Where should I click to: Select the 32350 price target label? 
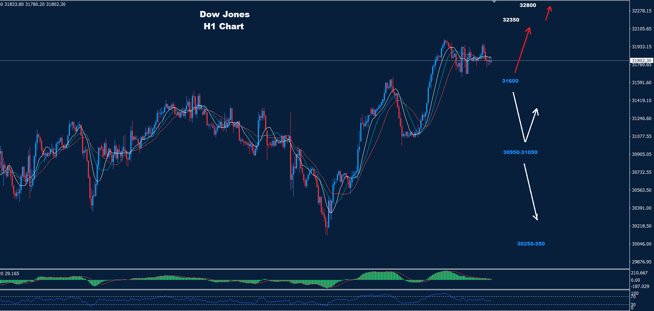(511, 20)
